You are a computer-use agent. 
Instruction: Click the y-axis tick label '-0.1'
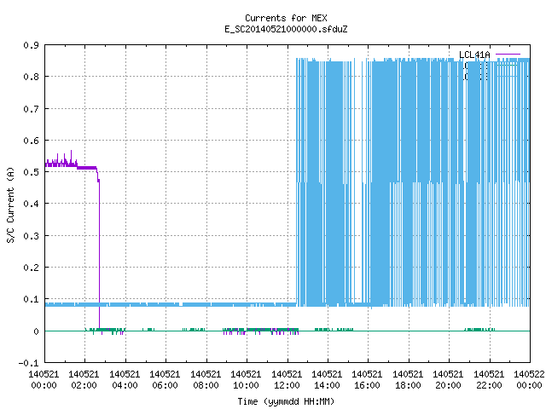coord(29,363)
